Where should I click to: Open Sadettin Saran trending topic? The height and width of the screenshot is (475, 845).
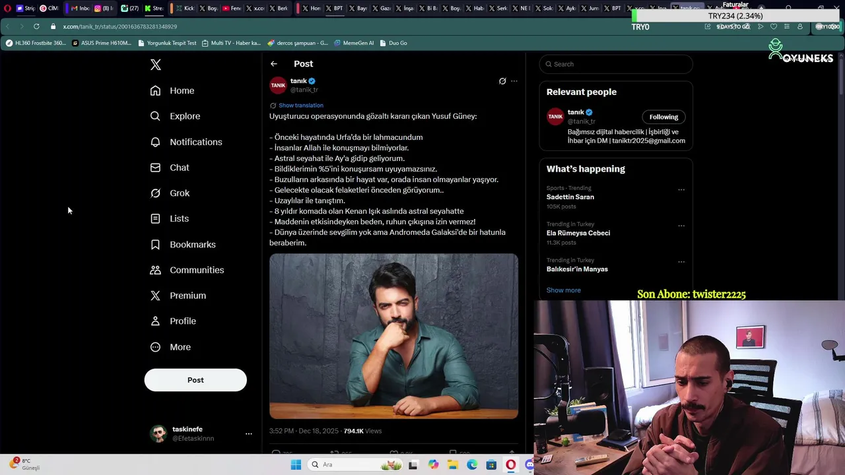click(x=570, y=197)
